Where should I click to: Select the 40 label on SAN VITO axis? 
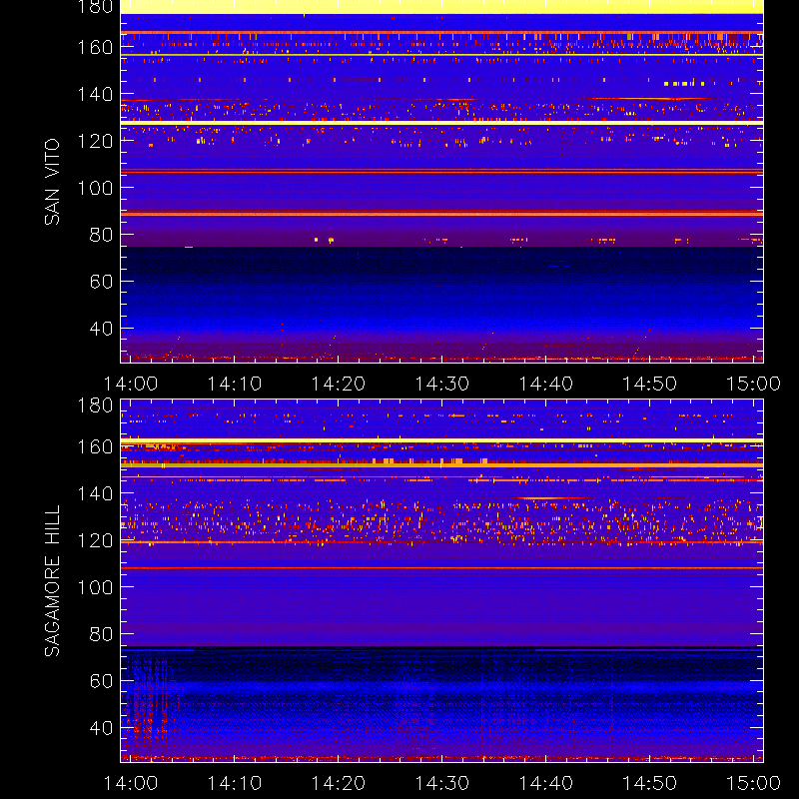point(101,329)
